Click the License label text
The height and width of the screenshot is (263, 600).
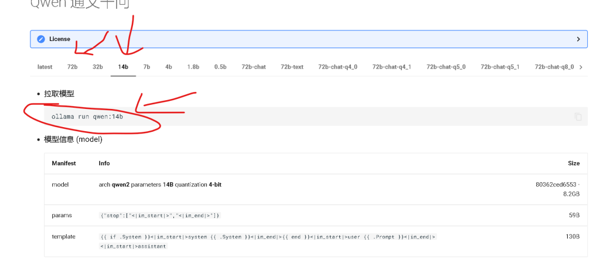point(60,39)
